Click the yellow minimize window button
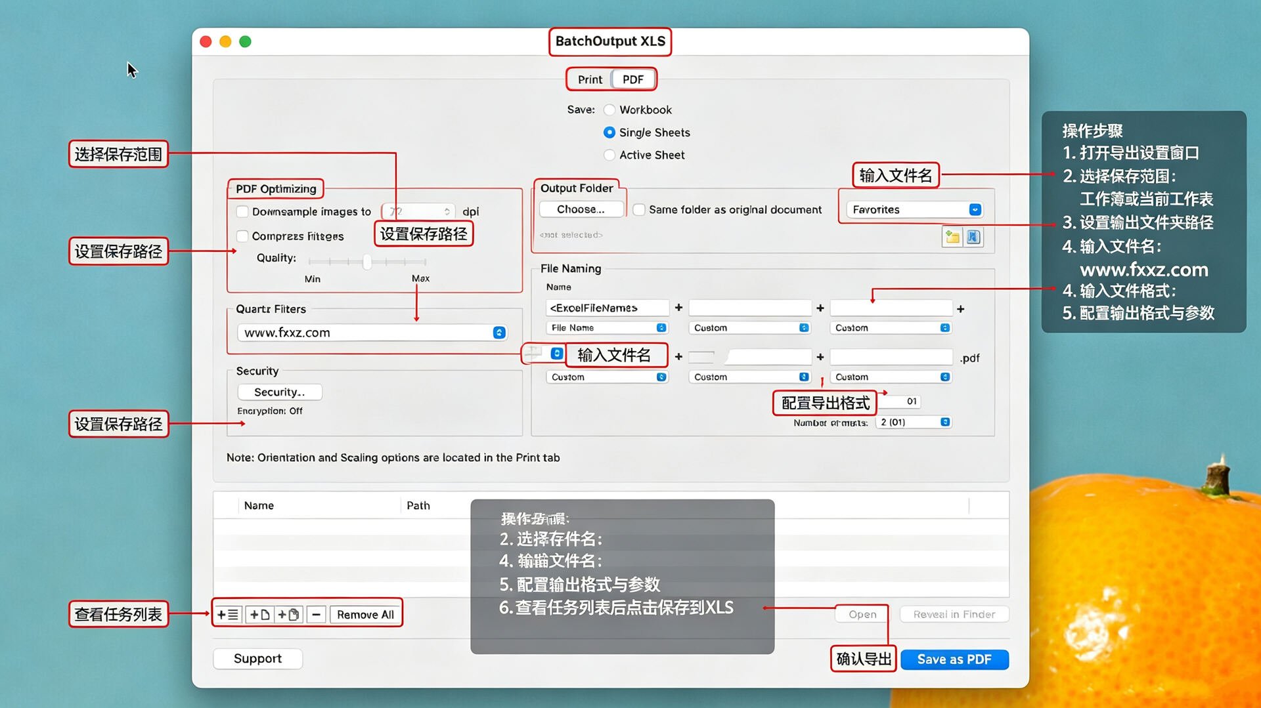Viewport: 1261px width, 708px height. (225, 41)
